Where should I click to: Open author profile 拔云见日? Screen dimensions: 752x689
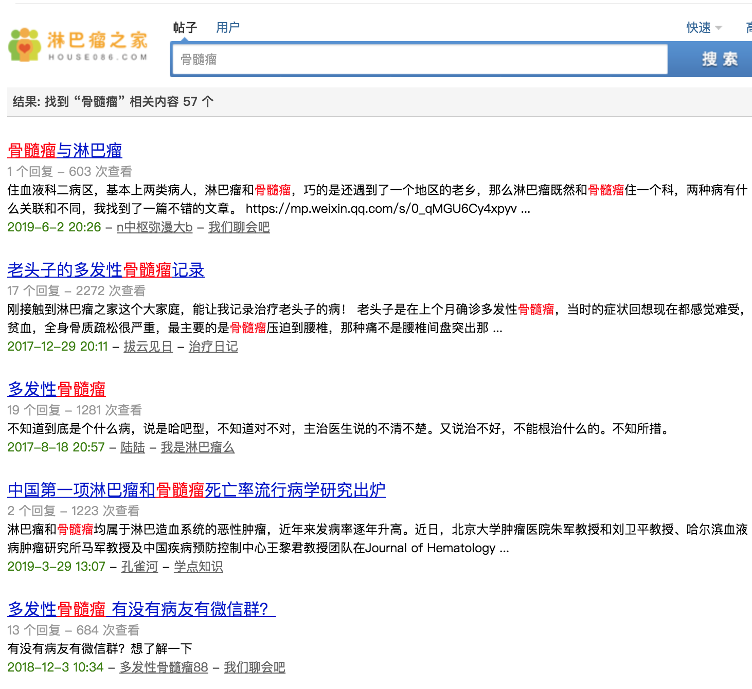pyautogui.click(x=148, y=347)
